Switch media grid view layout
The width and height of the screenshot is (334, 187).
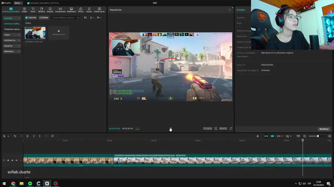[x=85, y=18]
